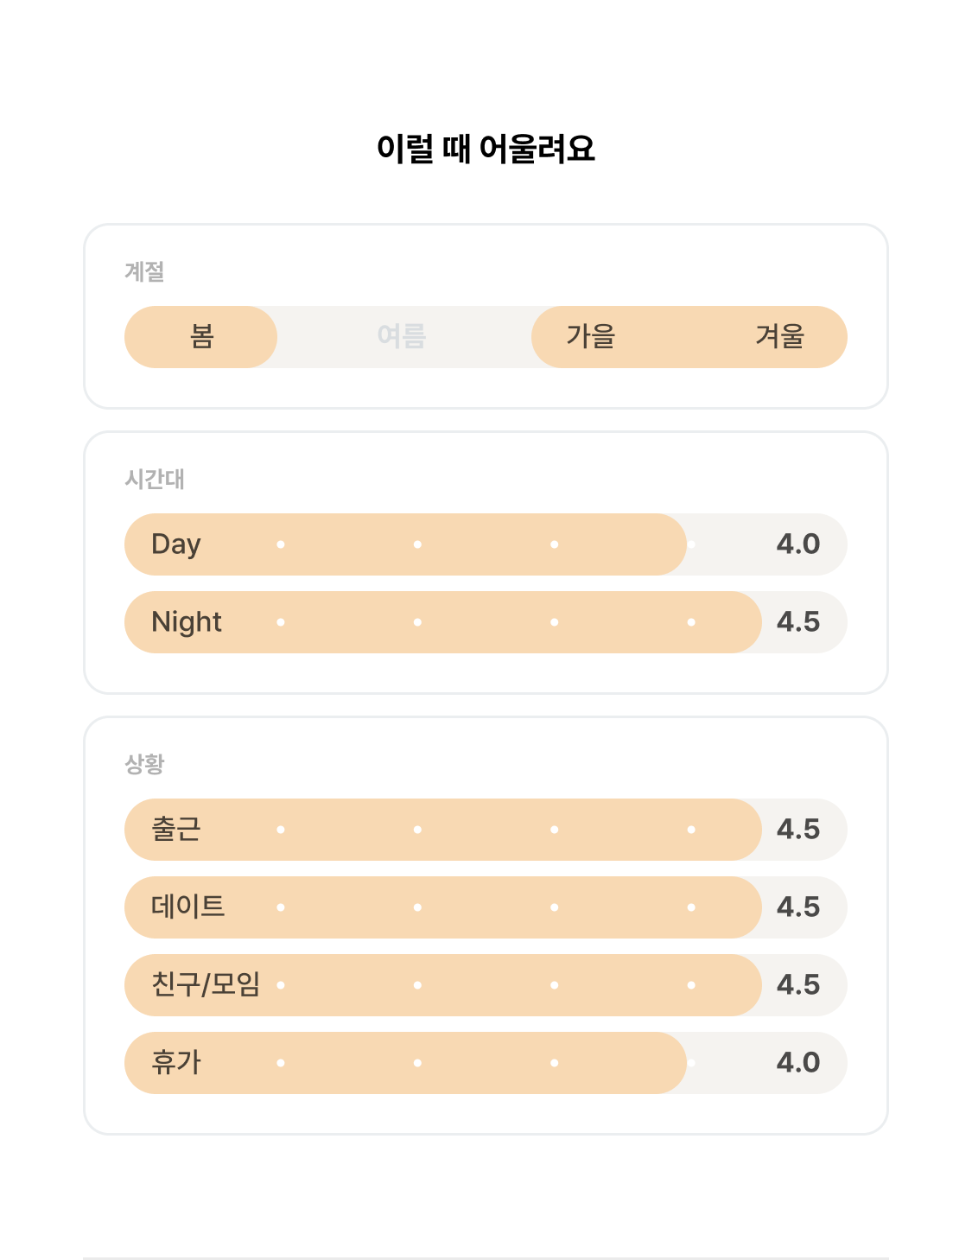Click the 친구/모임 4.5 score
972x1260 pixels.
[x=798, y=985]
